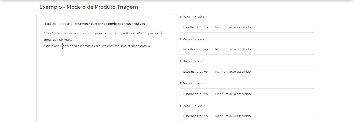Click the '1ª Peça - Lauda 2:' label
Viewport: 353px width, 122px height.
pos(192,39)
